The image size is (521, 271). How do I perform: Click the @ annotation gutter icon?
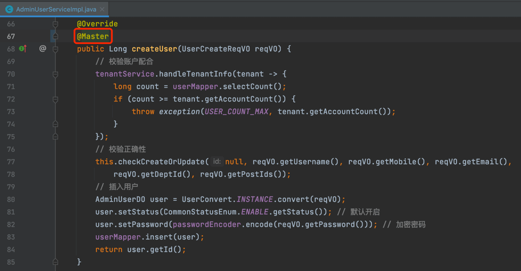point(43,49)
